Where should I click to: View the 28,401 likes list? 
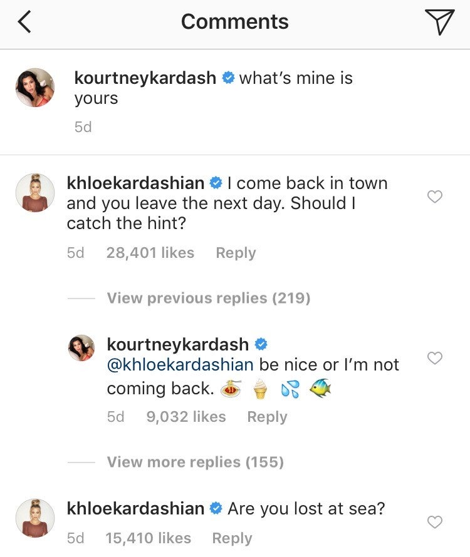pos(150,253)
